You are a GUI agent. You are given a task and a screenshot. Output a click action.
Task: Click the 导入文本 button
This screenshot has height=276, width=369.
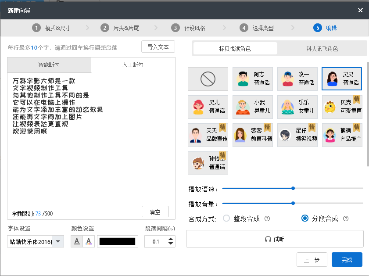pos(158,47)
